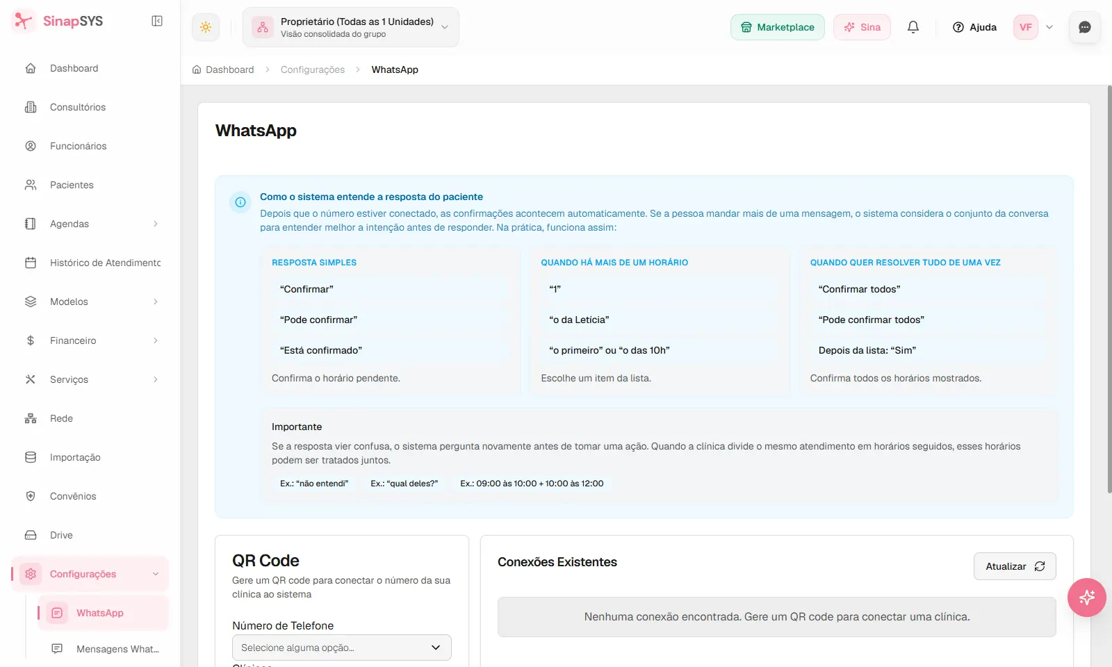
Task: Click the Nenhuma conexão encontrada message
Action: coord(777,617)
